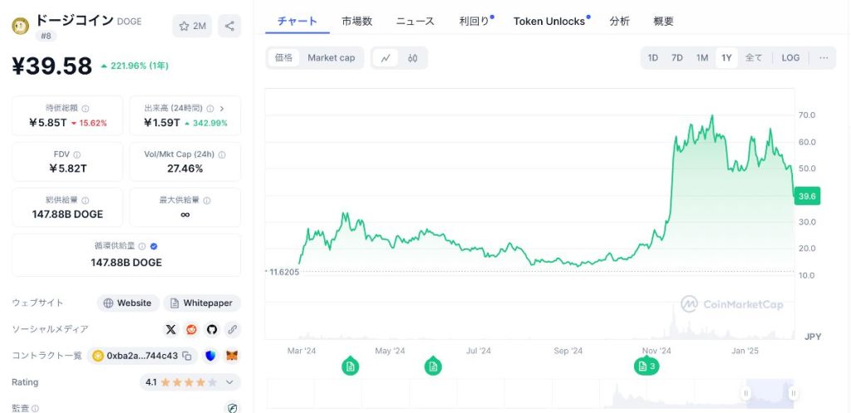Select the line chart view icon
Viewport: 851px width, 413px height.
(x=386, y=58)
